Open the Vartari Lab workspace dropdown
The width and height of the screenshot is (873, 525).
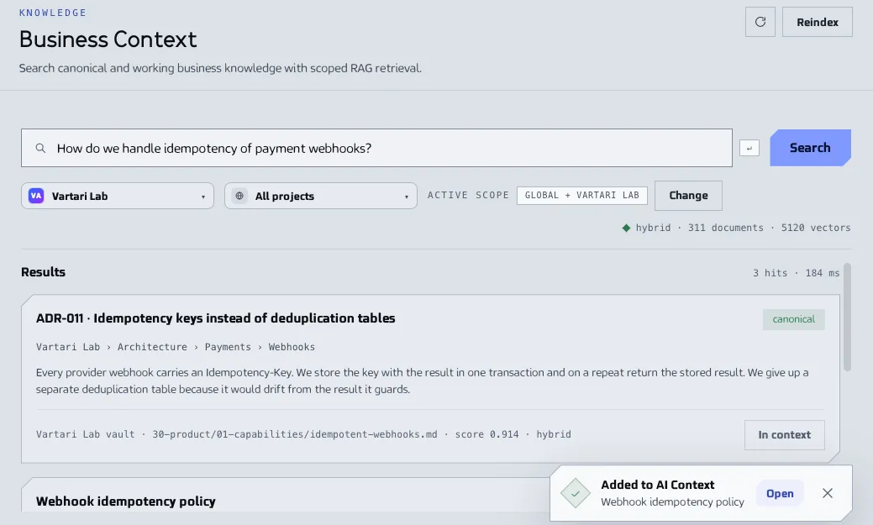pos(118,196)
